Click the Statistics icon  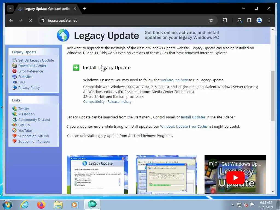[14, 77]
